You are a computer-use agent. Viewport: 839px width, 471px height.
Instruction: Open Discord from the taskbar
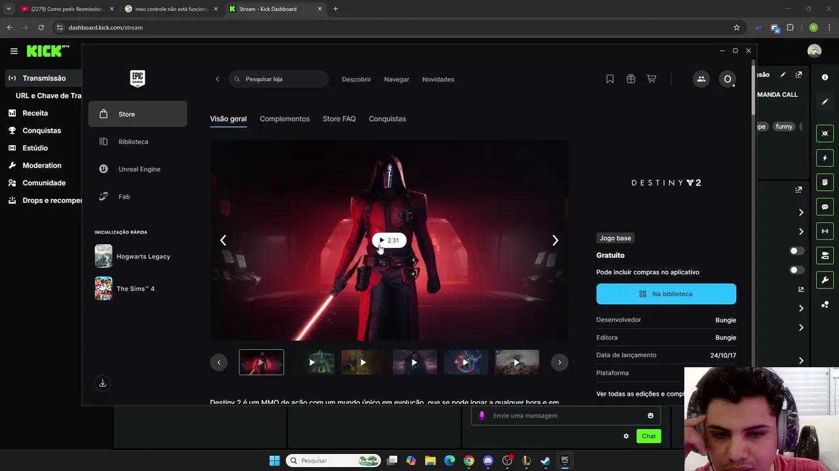pyautogui.click(x=488, y=461)
